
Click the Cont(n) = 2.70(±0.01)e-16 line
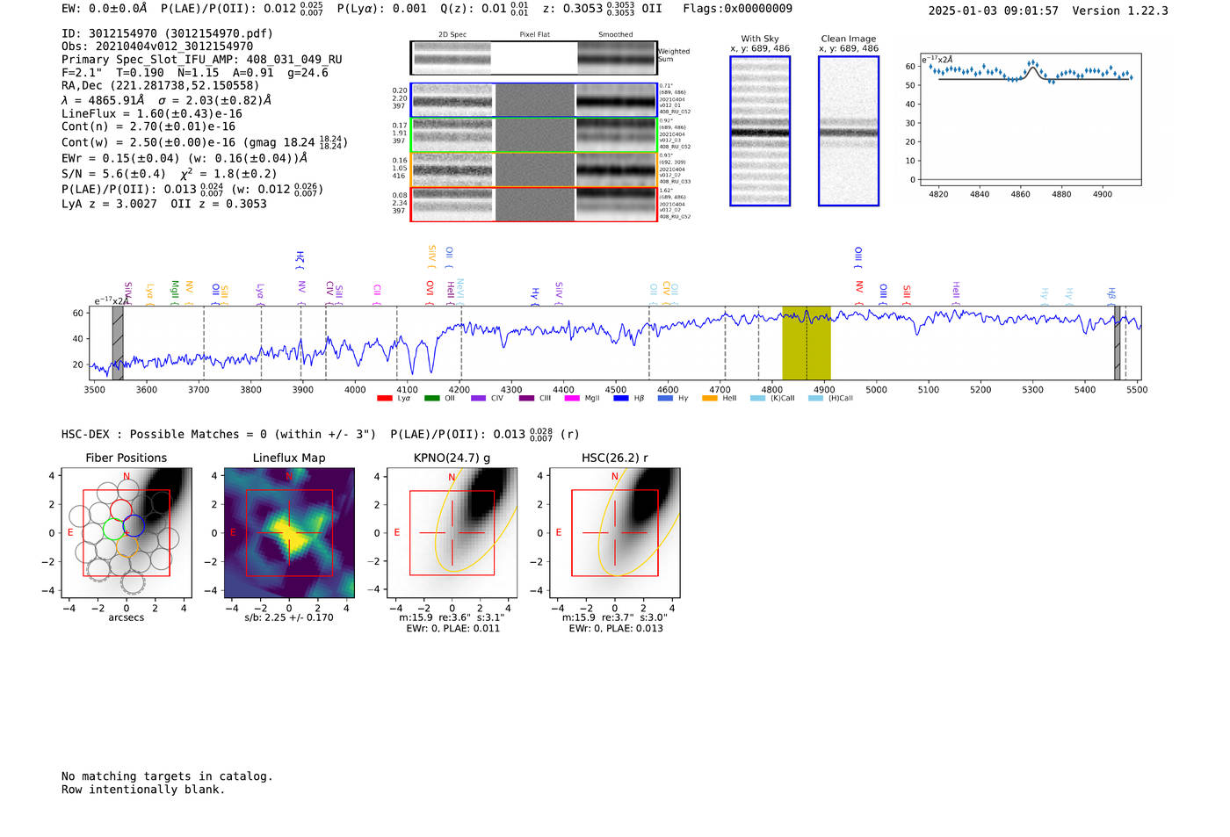click(148, 126)
